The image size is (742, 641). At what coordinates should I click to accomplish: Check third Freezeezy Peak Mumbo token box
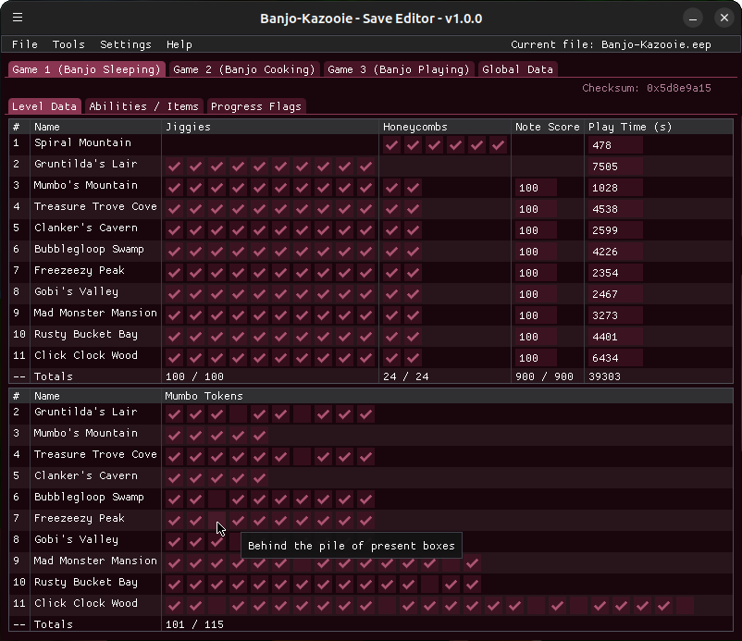tap(217, 521)
